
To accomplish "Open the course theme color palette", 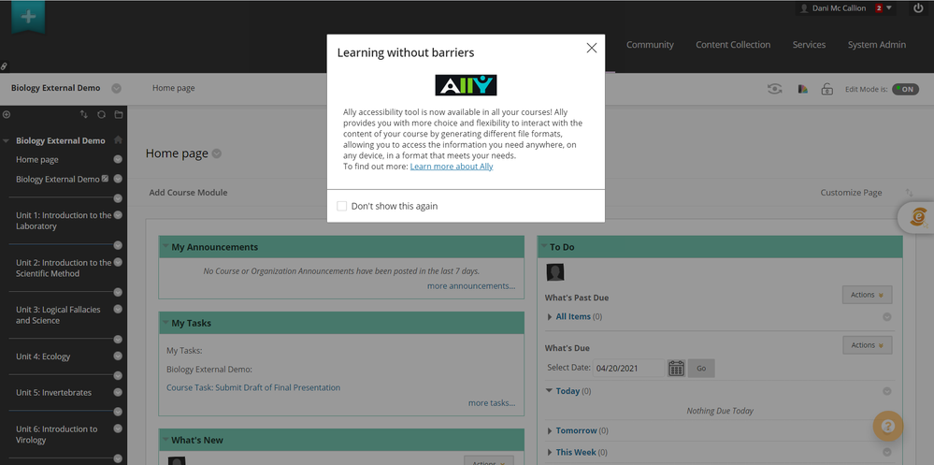I will point(802,90).
